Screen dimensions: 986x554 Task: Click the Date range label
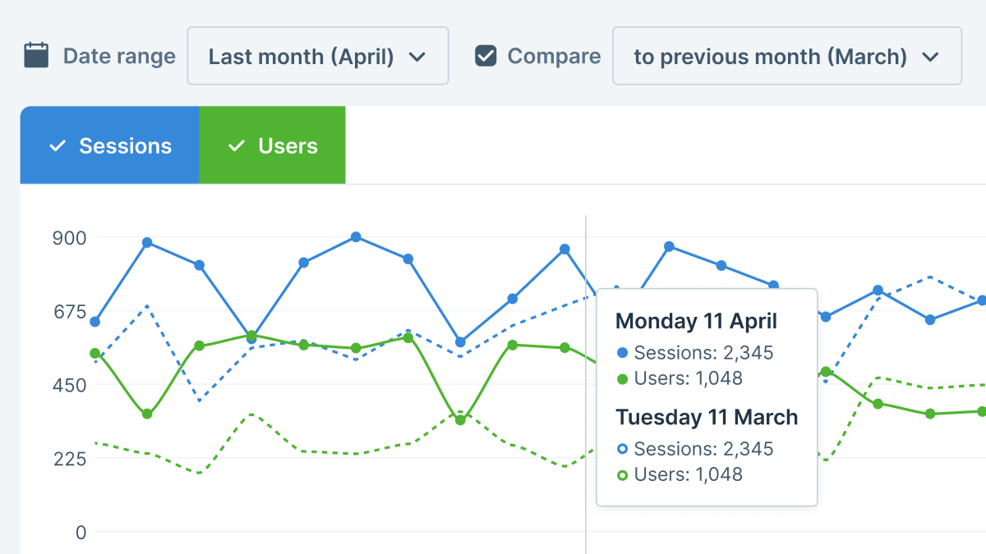[119, 56]
